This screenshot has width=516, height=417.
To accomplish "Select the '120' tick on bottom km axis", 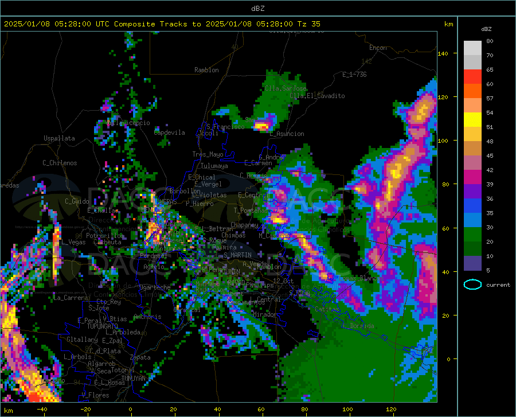I will (x=391, y=410).
